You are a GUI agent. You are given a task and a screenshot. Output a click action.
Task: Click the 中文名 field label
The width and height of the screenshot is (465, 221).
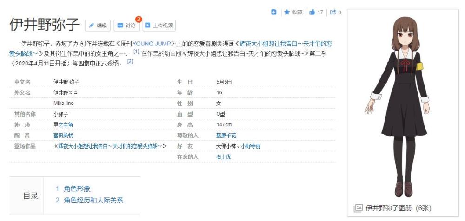[x=22, y=82]
